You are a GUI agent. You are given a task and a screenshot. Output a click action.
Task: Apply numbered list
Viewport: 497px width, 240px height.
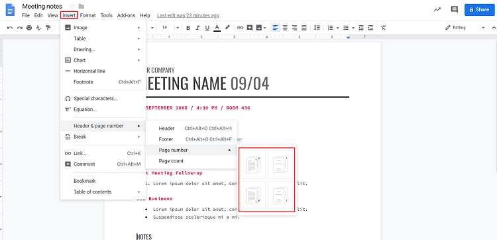point(330,28)
